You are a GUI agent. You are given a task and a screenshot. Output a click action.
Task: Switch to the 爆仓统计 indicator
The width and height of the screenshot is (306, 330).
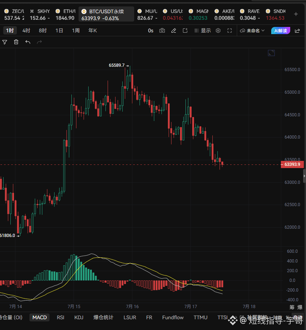click(x=103, y=317)
